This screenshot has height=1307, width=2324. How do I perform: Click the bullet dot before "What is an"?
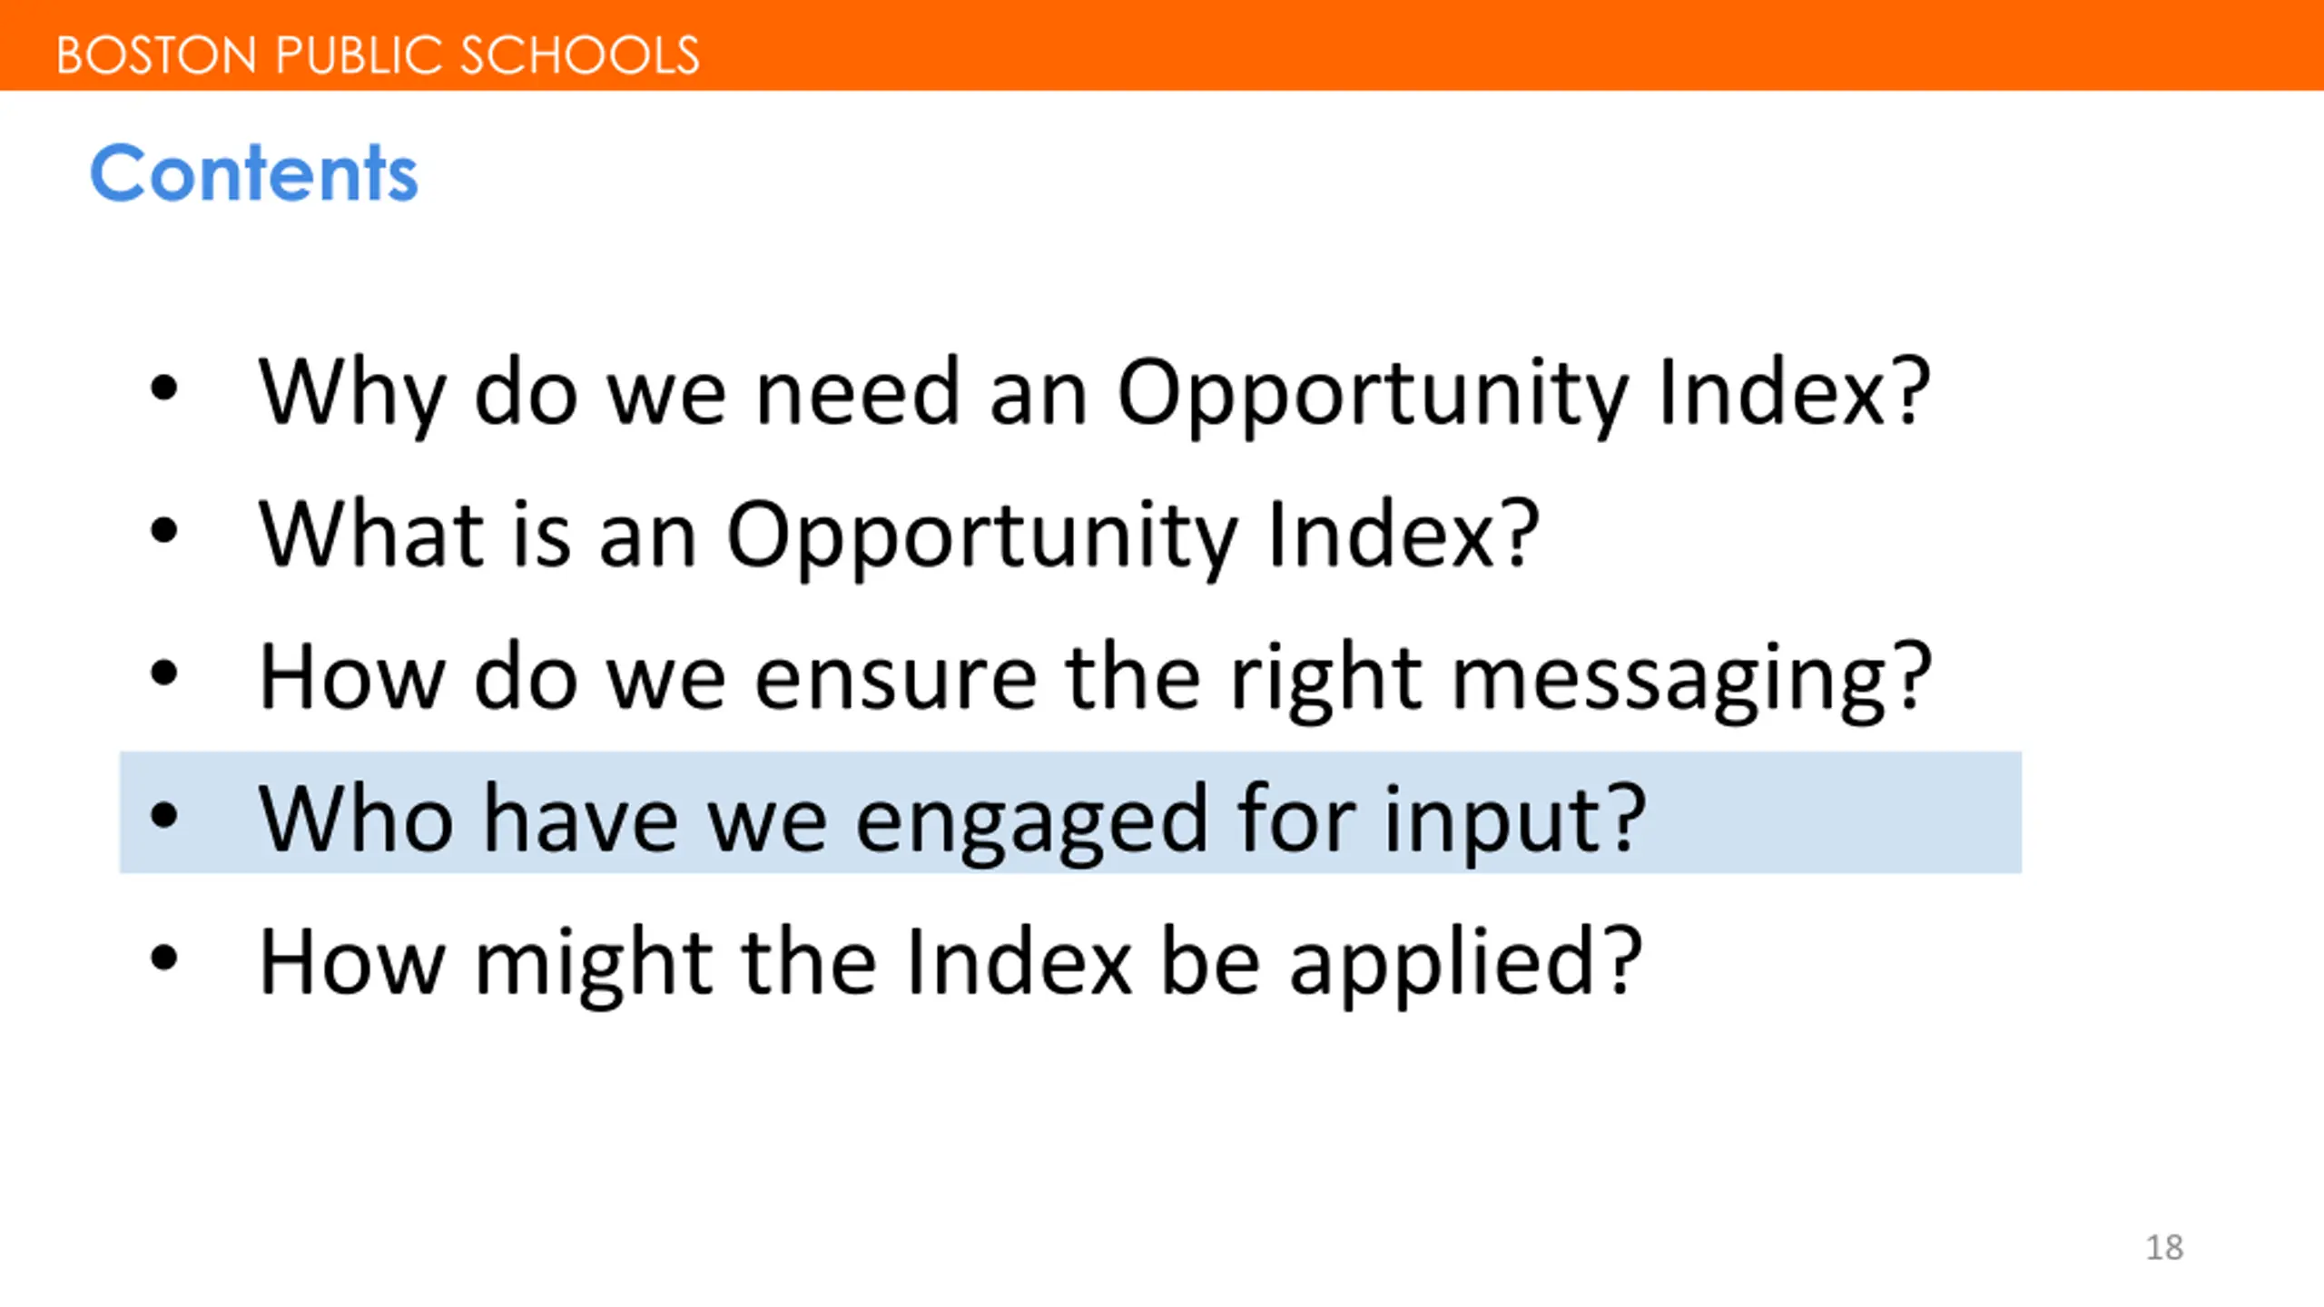[x=164, y=532]
